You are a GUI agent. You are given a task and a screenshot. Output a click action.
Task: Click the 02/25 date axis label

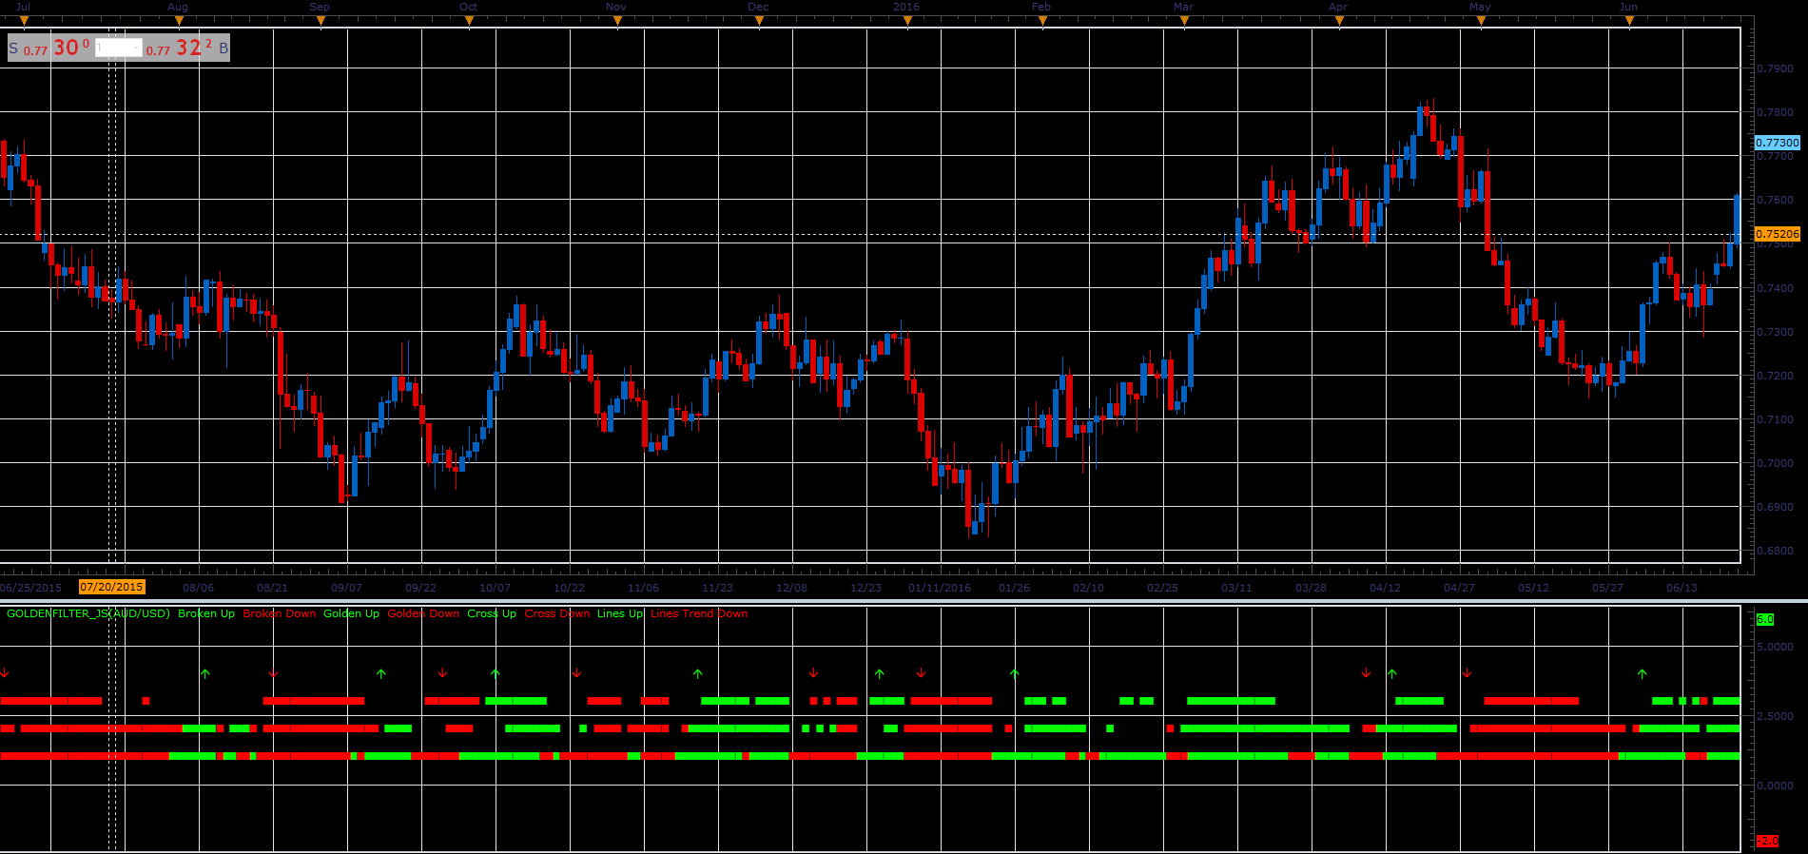point(1163,588)
